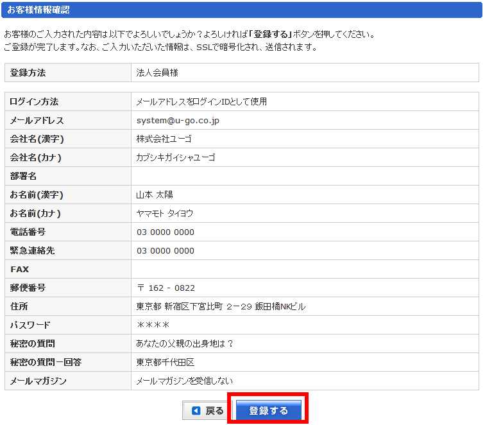Click the kana company name カブシキガイシャユーゴ
The width and height of the screenshot is (485, 425).
coord(175,157)
